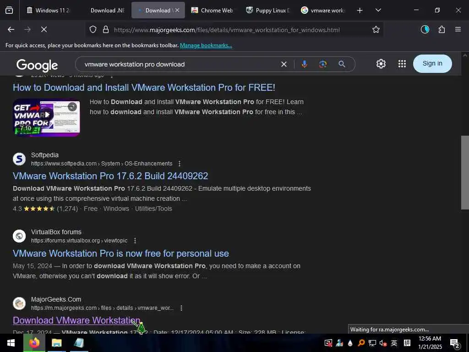This screenshot has width=469, height=352.
Task: Open Firefox from the taskbar
Action: click(x=34, y=343)
